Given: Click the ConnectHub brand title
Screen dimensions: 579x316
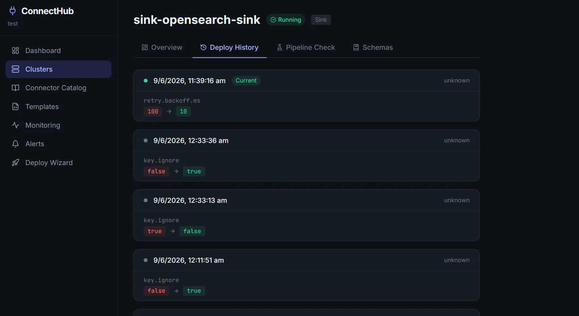Looking at the screenshot, I should pos(47,11).
